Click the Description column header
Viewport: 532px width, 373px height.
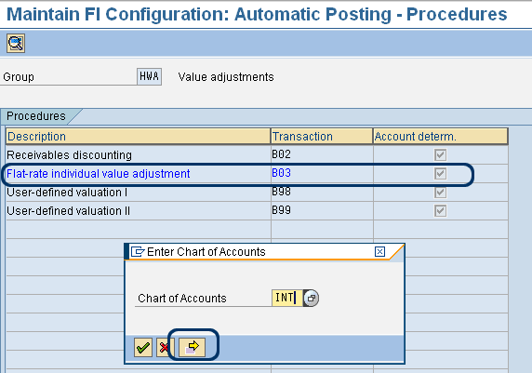tap(138, 137)
